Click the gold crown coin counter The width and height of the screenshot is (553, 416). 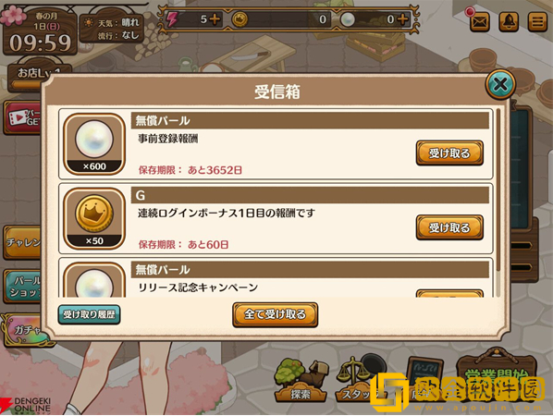coord(281,19)
